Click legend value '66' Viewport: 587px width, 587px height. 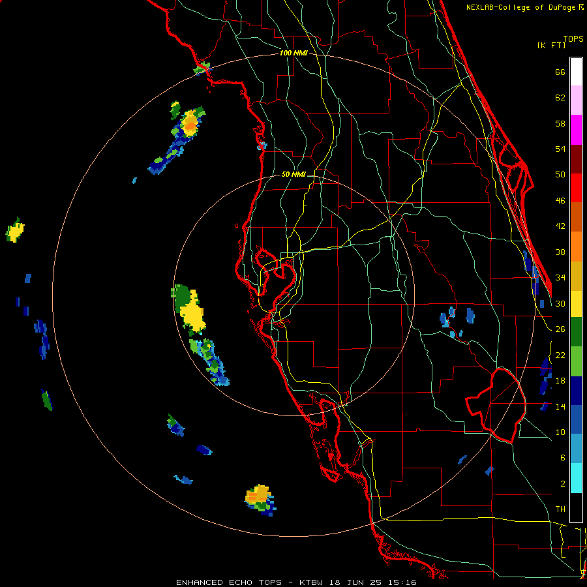(x=560, y=72)
